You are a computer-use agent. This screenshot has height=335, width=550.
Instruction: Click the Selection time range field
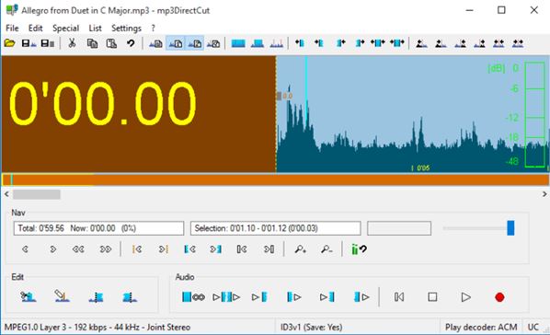[275, 228]
